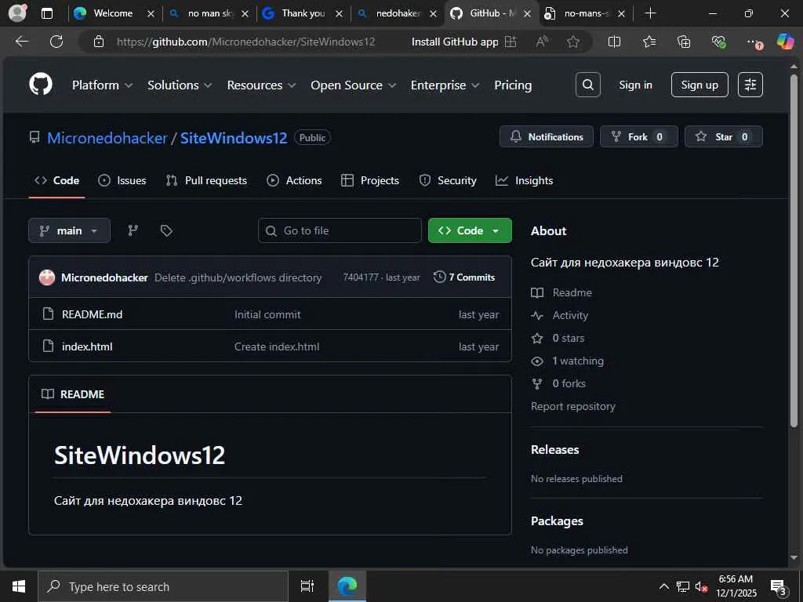The width and height of the screenshot is (803, 602).
Task: Open GitHub search magnifier button
Action: 588,85
